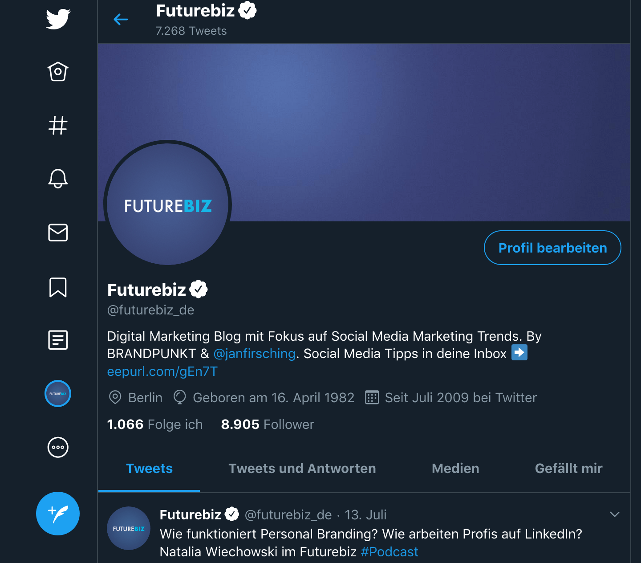Image resolution: width=641 pixels, height=563 pixels.
Task: Open the More options circle icon
Action: 58,447
